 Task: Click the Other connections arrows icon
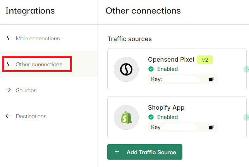pos(8,64)
